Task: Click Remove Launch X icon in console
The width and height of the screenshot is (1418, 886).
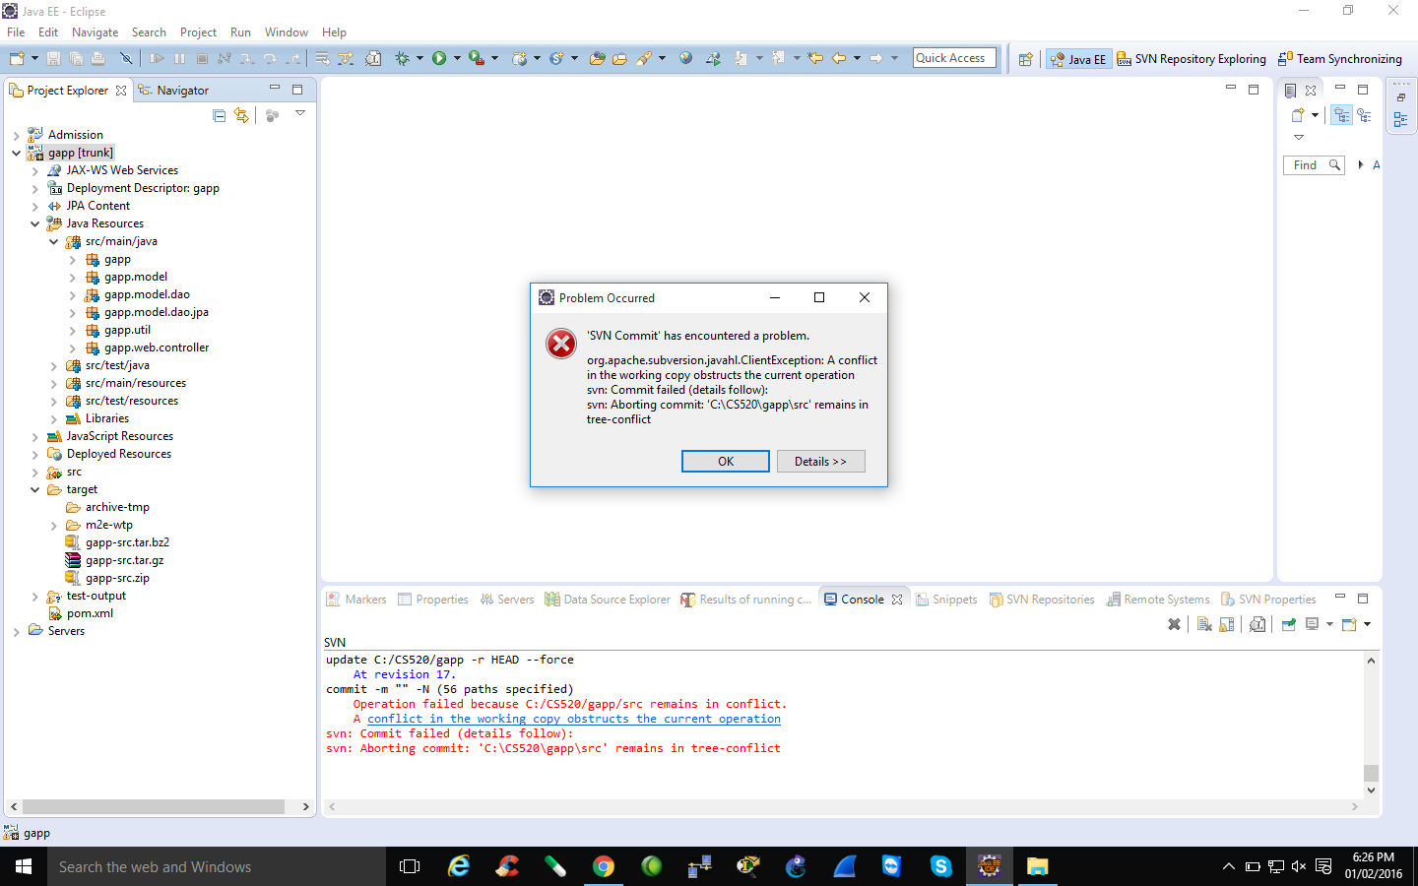Action: (1174, 624)
